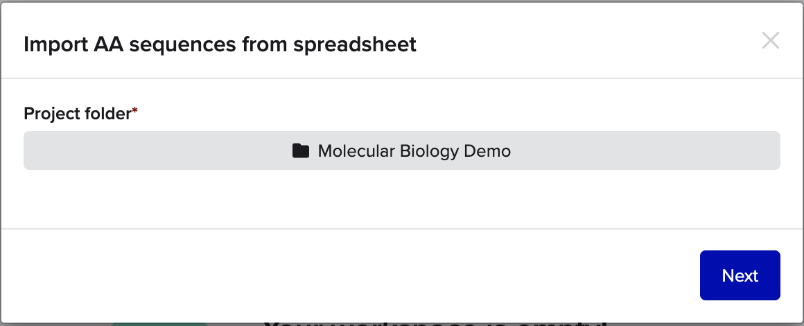Select the Molecular Biology Demo text
Viewport: 804px width, 326px height.
click(x=414, y=151)
